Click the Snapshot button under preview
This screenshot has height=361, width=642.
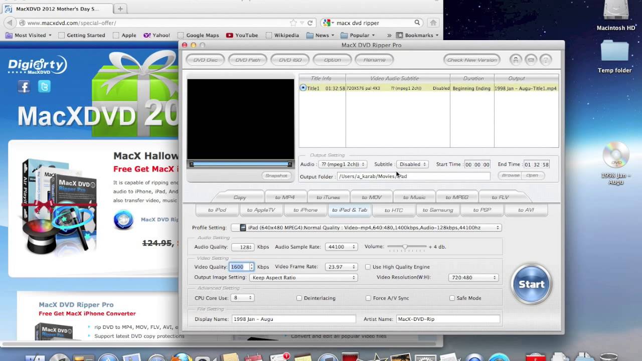coord(276,175)
